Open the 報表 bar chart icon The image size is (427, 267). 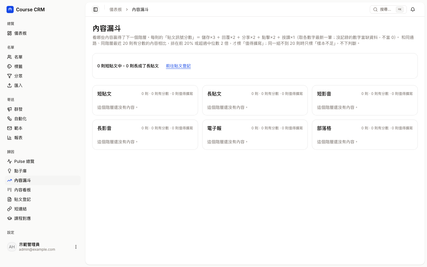9,138
